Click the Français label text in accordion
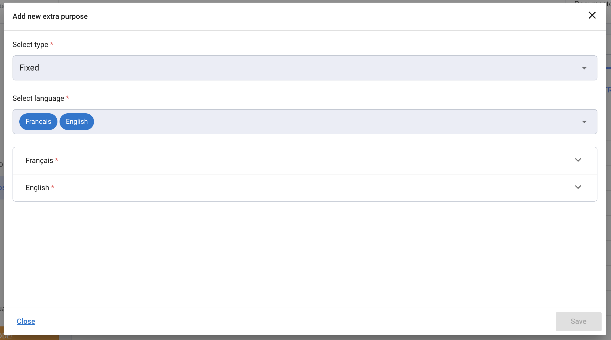The height and width of the screenshot is (340, 611). pos(39,161)
